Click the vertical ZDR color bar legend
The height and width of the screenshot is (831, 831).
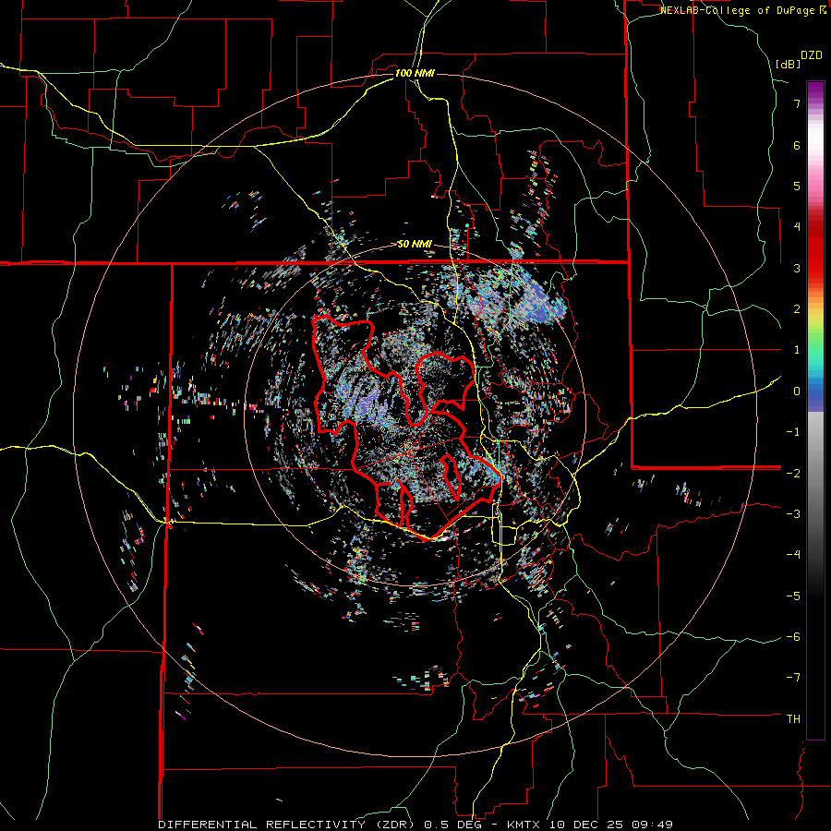point(815,410)
